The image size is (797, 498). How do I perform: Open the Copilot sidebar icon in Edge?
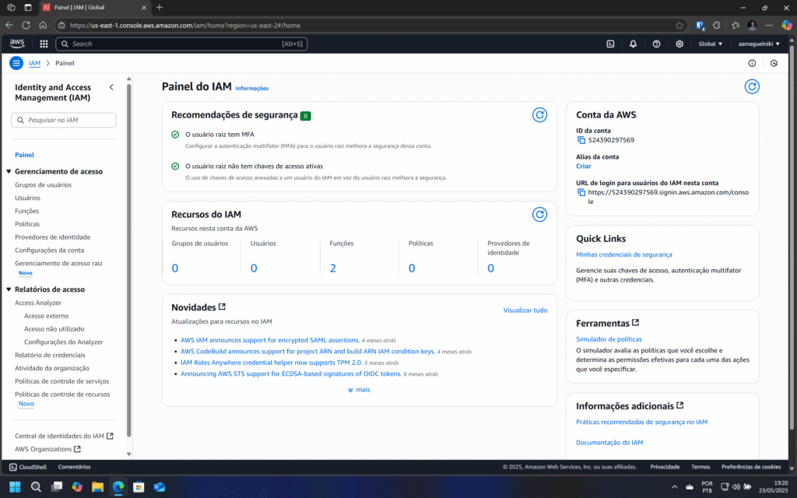coord(786,25)
